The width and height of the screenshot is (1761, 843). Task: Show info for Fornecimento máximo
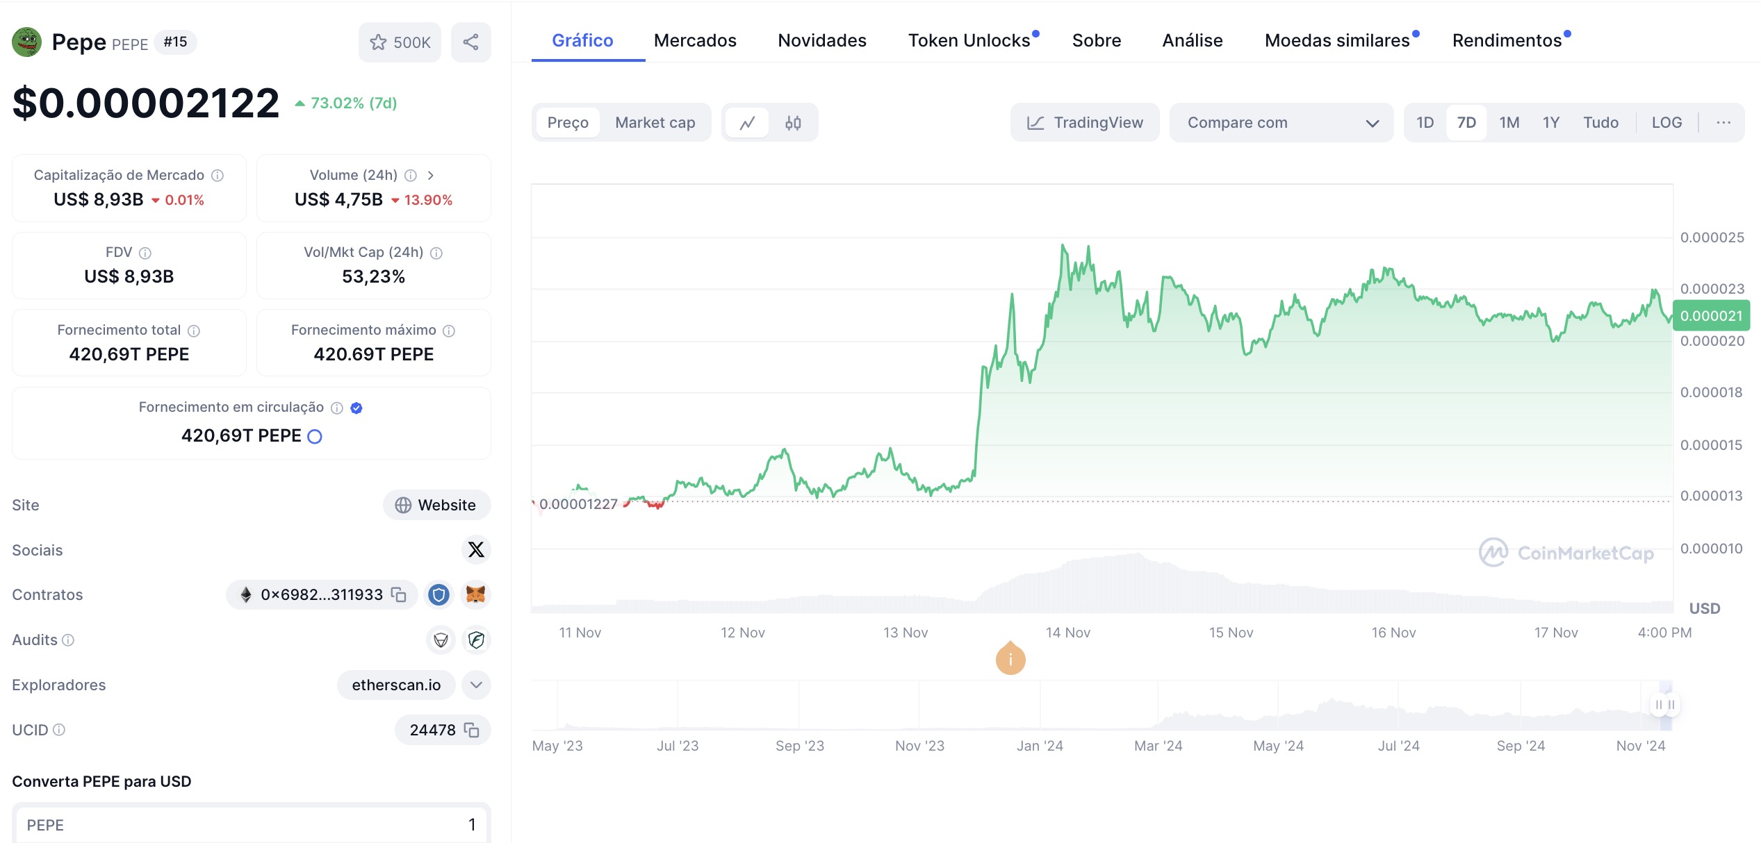point(449,331)
